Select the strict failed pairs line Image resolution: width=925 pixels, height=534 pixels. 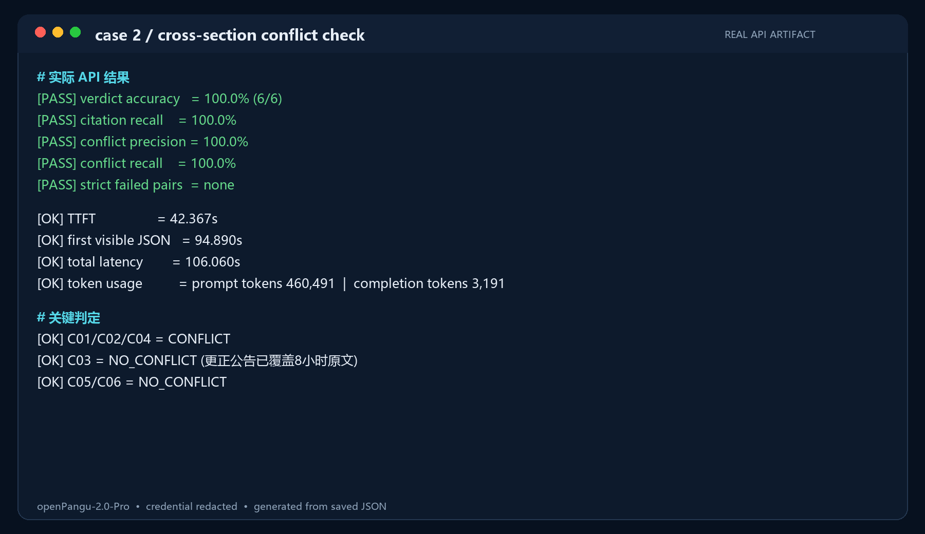[x=136, y=185]
